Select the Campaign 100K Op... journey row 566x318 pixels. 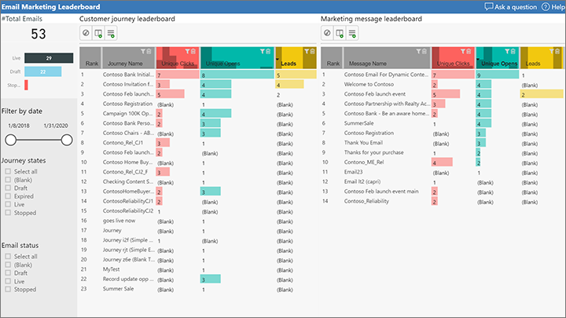pos(198,114)
